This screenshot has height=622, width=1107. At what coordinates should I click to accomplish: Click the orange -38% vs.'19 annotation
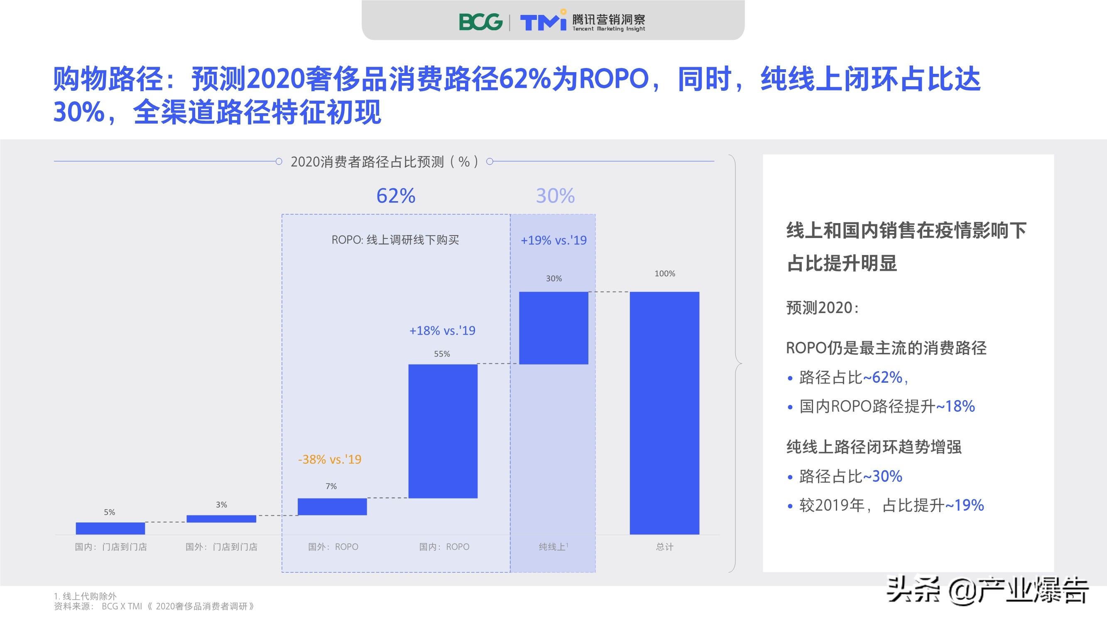[x=330, y=459]
